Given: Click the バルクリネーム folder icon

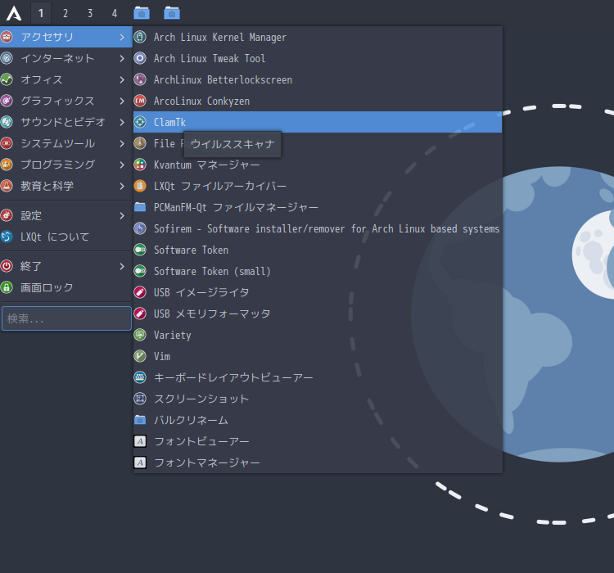Looking at the screenshot, I should click(x=140, y=420).
